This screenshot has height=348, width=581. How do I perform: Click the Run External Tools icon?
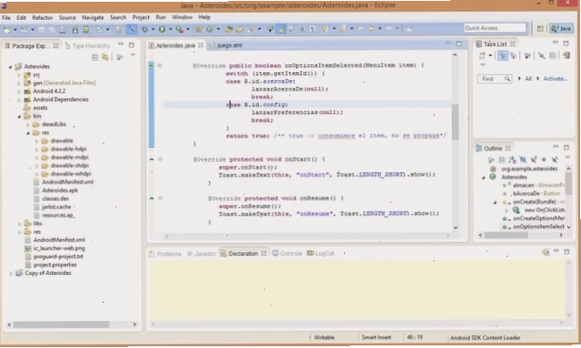(179, 30)
